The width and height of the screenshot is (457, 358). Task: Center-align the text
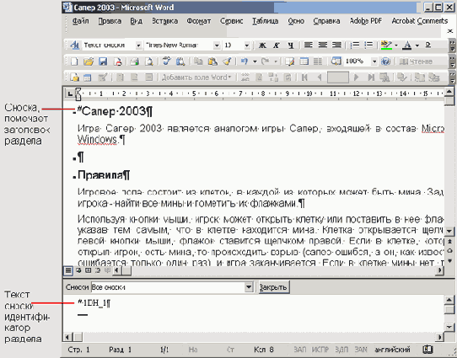pyautogui.click(x=322, y=45)
